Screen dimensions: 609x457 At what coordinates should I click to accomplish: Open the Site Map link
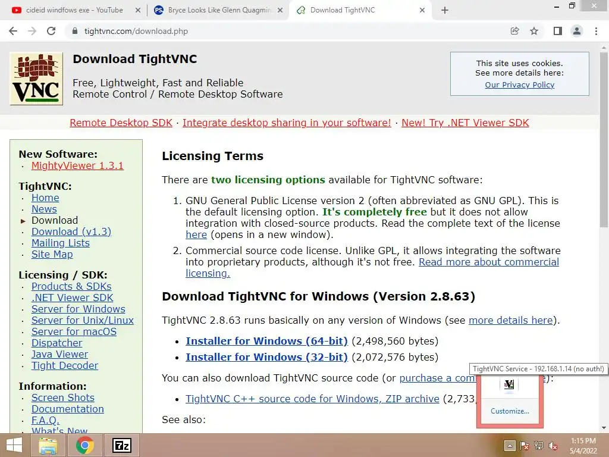tap(52, 254)
